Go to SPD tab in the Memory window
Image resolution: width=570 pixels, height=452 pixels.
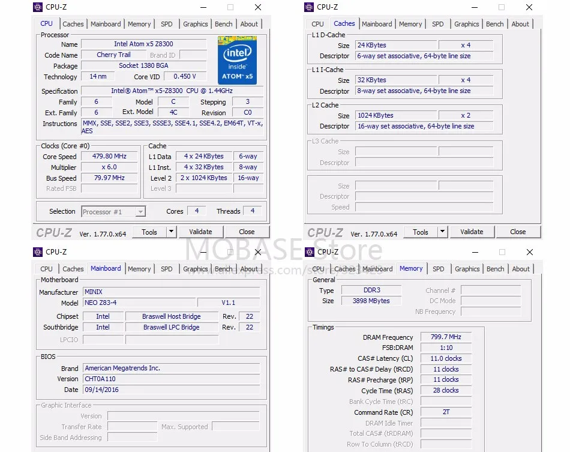(439, 269)
